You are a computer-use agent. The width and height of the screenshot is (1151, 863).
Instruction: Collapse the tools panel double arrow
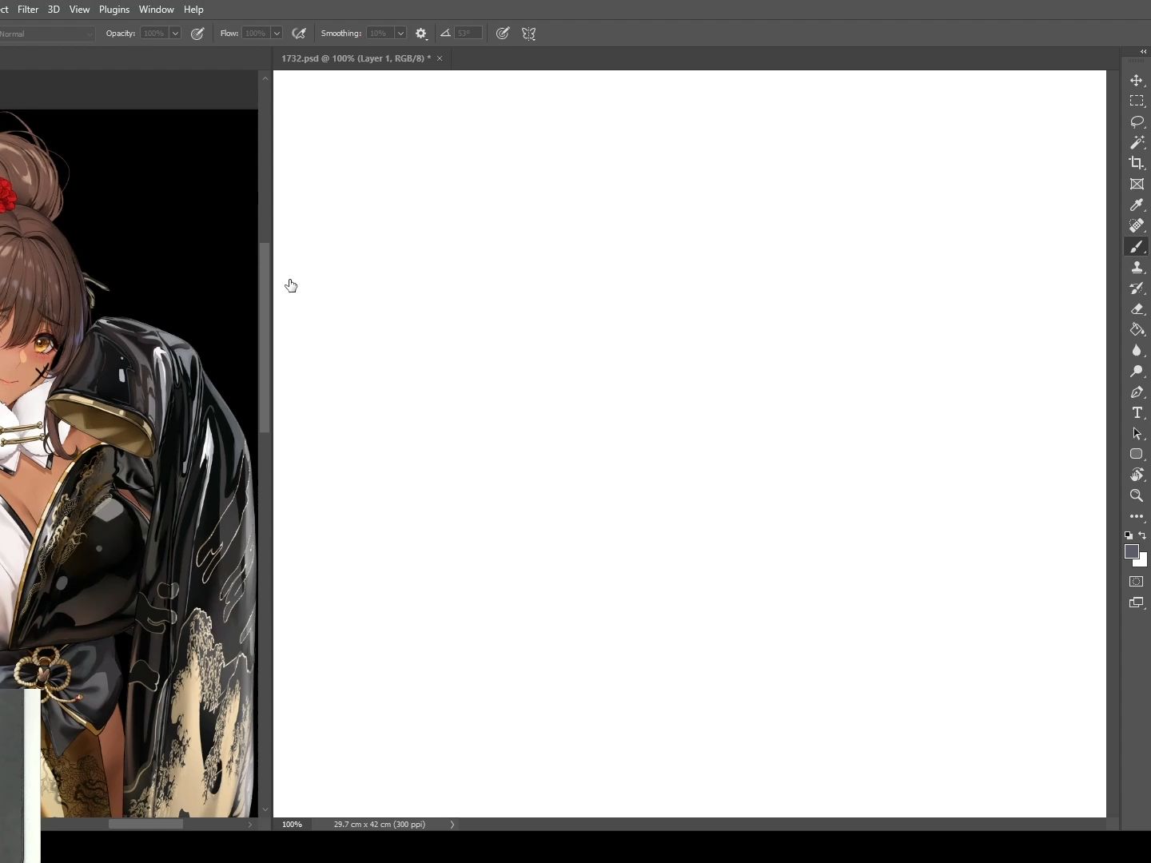point(1143,51)
